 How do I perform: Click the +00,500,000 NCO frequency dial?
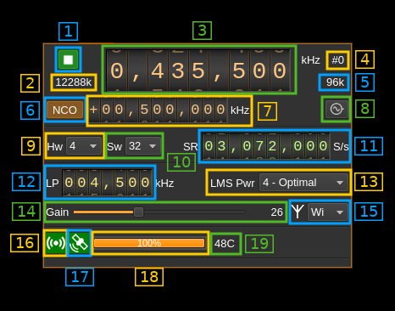[x=159, y=110]
